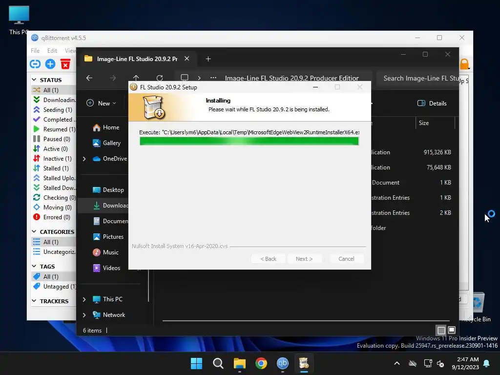Select Checking (0) filter in qBittorrent
This screenshot has height=375, width=500.
pyautogui.click(x=54, y=198)
